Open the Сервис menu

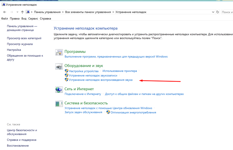coord(33,19)
